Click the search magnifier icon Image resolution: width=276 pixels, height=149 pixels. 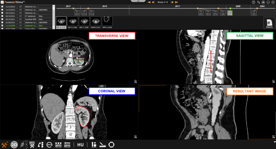coord(258,2)
